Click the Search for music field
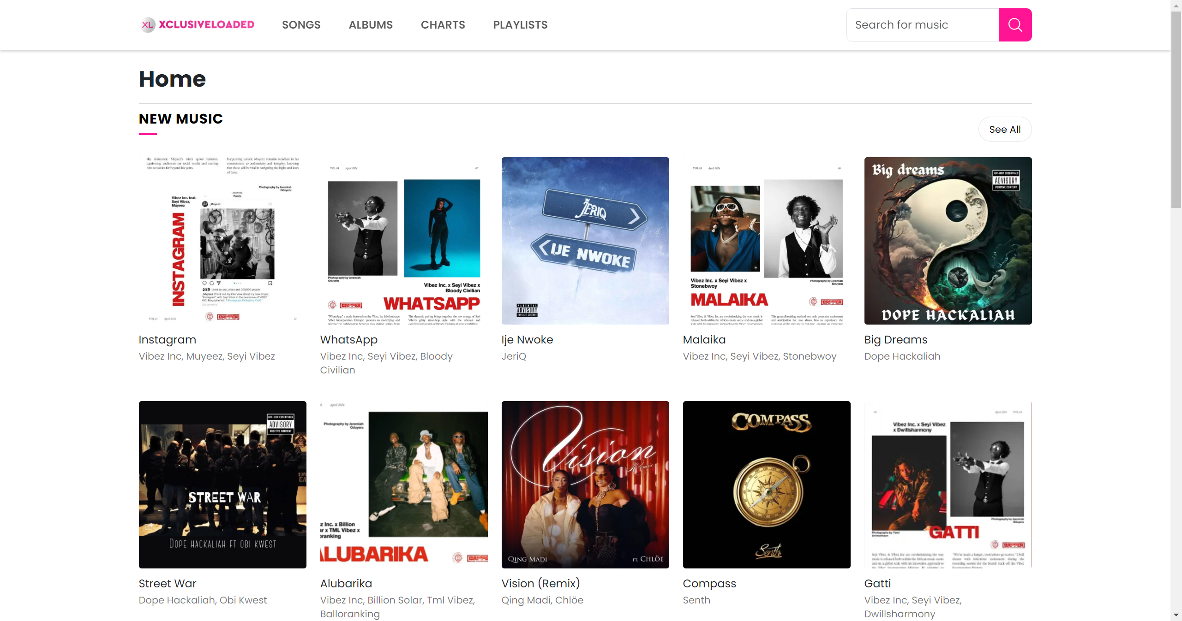This screenshot has width=1182, height=621. [922, 25]
